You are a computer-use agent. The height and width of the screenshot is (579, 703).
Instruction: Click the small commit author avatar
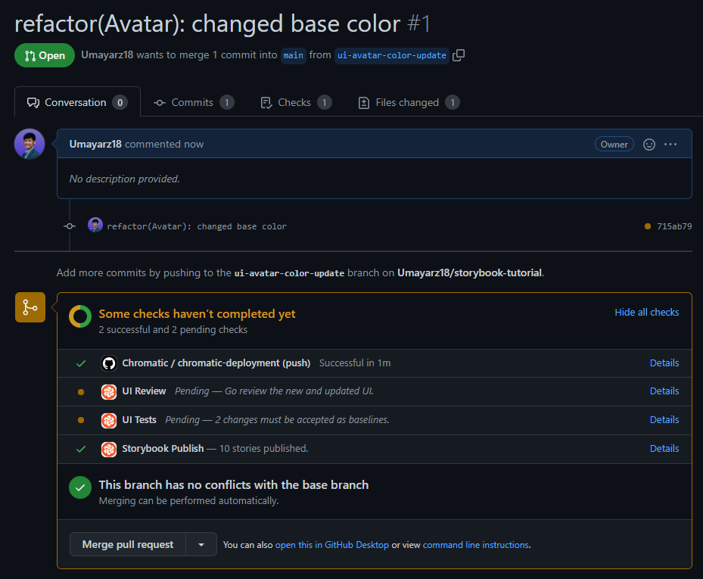[95, 226]
